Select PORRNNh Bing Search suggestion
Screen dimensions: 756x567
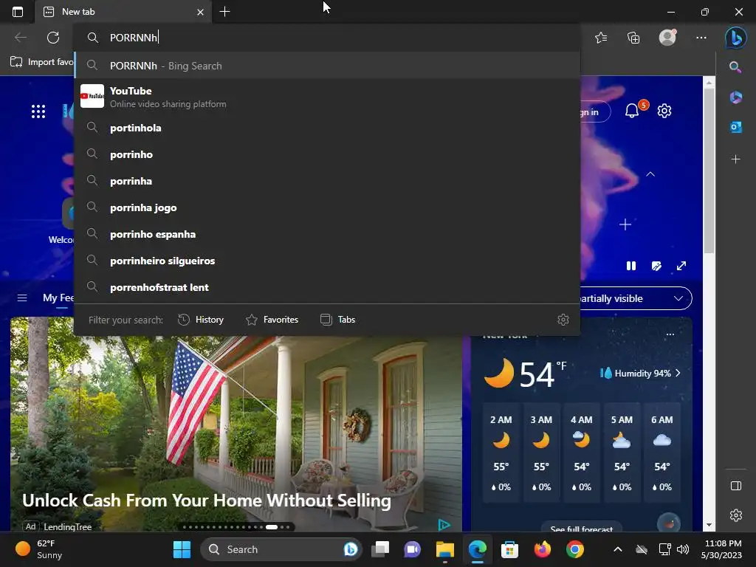tap(327, 66)
